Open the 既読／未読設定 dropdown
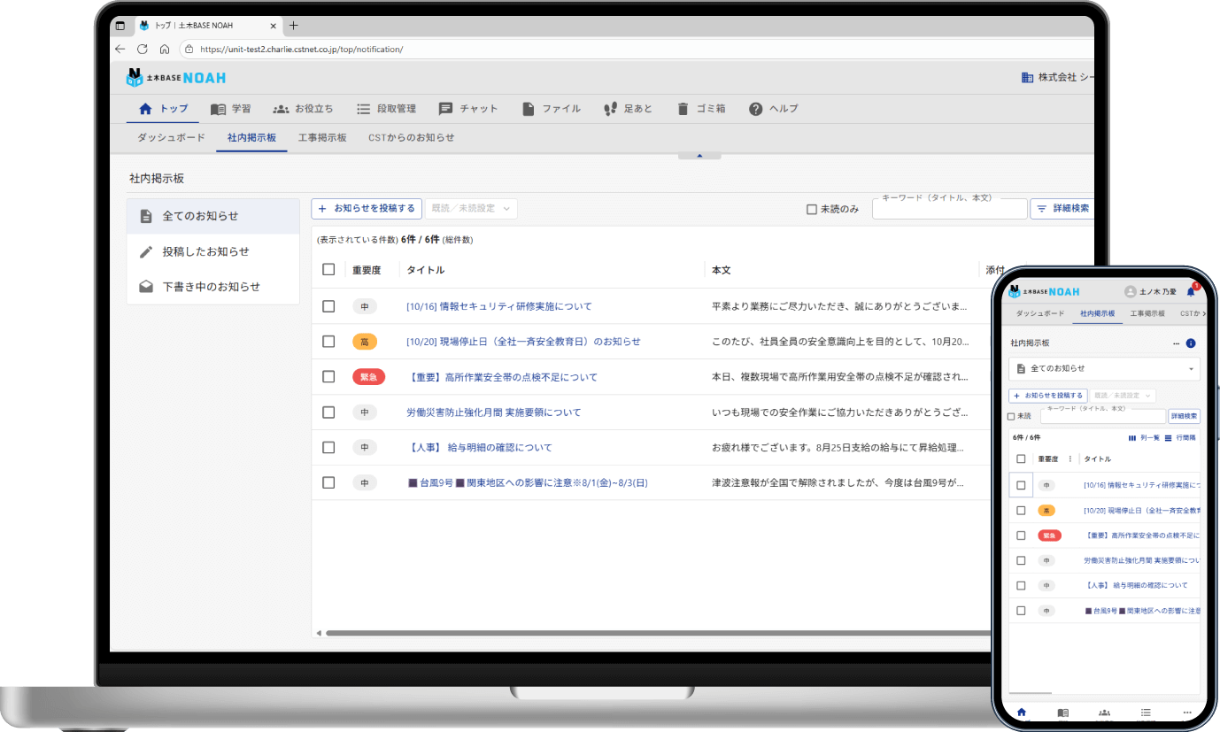The height and width of the screenshot is (732, 1220). pyautogui.click(x=471, y=208)
